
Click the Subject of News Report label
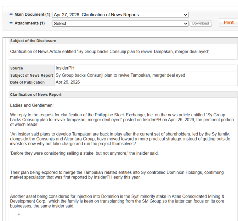tap(32, 75)
